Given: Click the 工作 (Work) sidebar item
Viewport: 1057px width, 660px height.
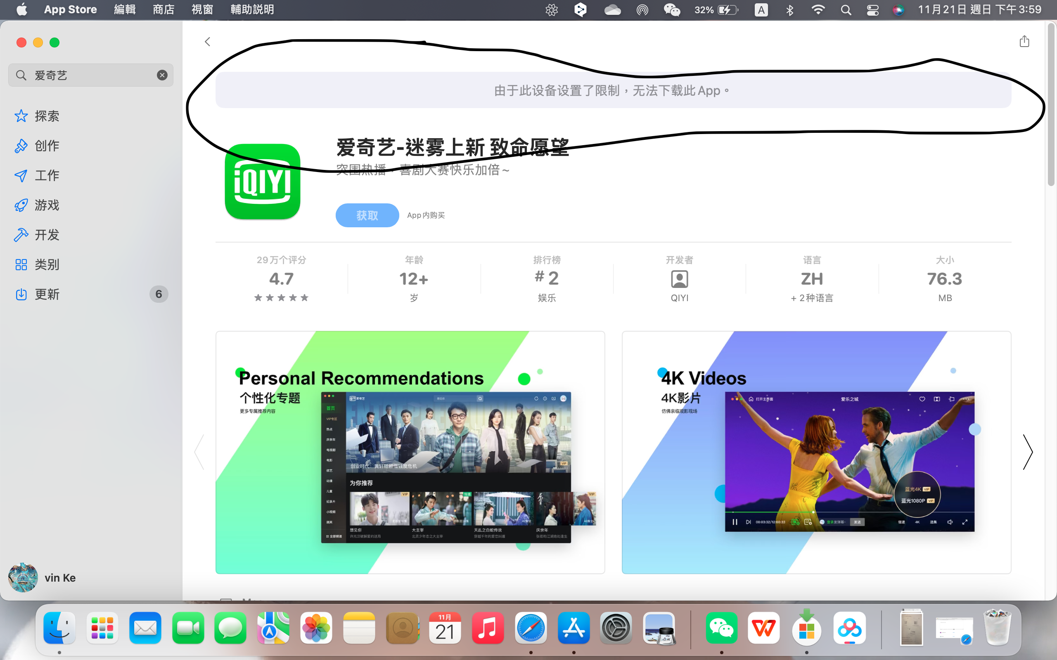Looking at the screenshot, I should pyautogui.click(x=47, y=175).
